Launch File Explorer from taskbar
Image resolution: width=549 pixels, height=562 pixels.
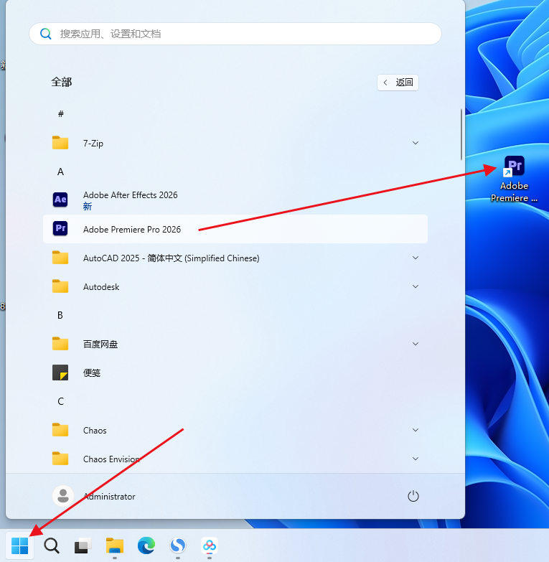(x=115, y=545)
